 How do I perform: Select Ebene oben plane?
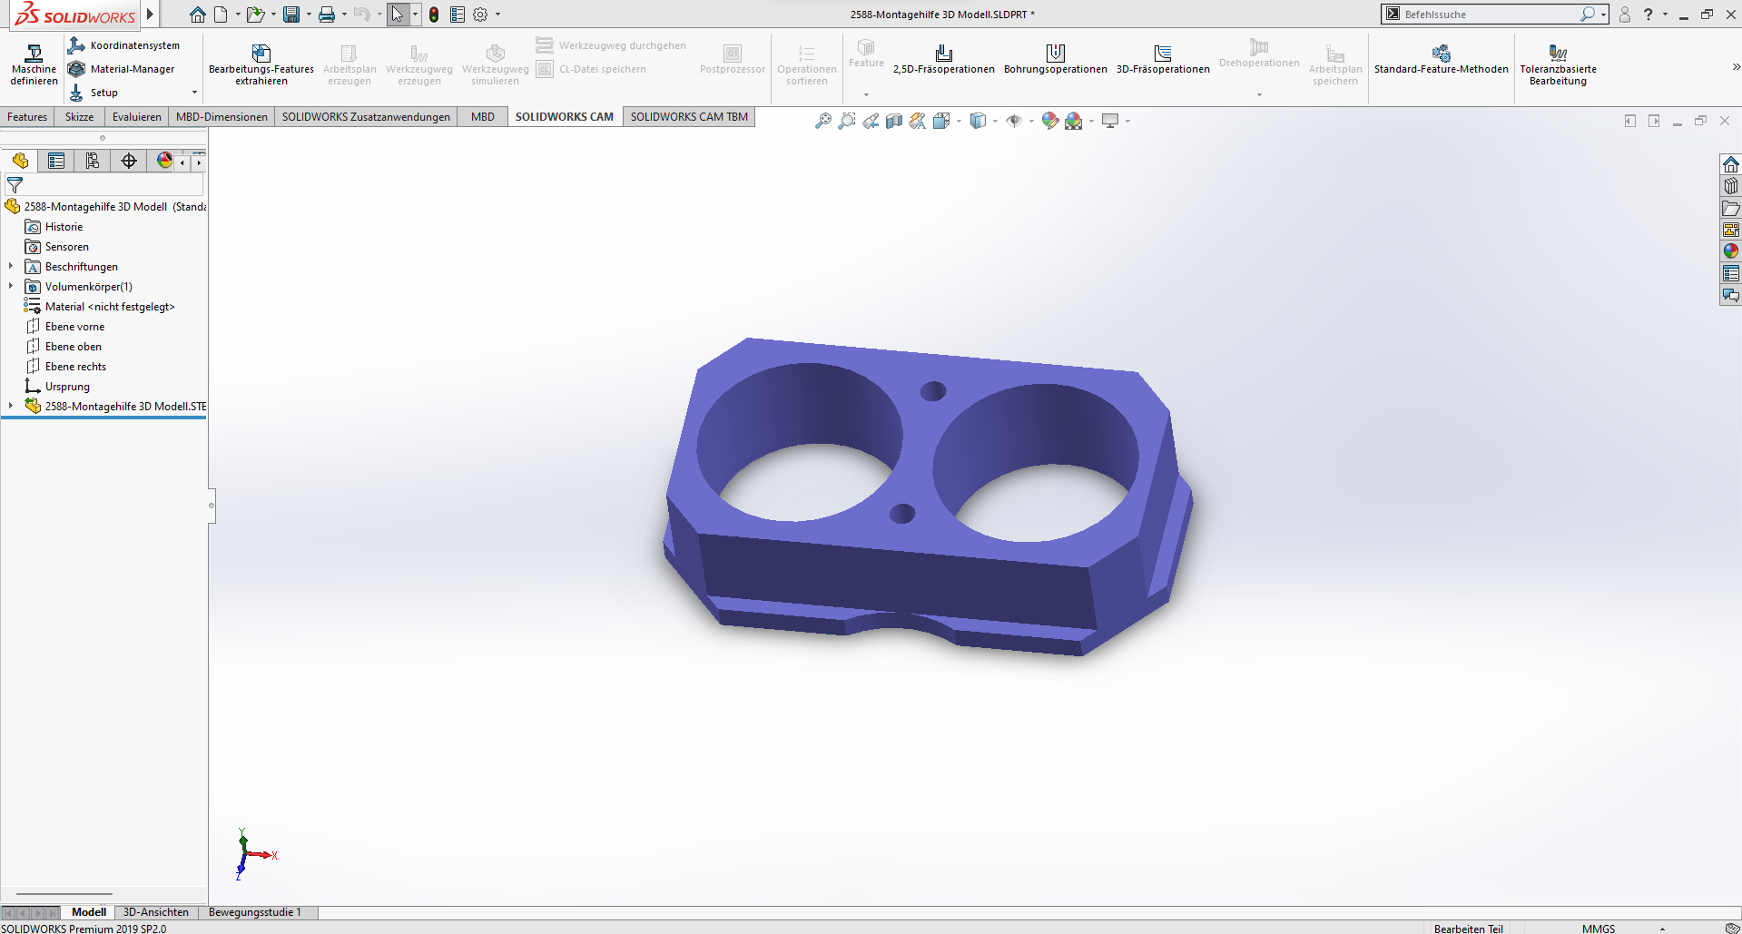[74, 347]
